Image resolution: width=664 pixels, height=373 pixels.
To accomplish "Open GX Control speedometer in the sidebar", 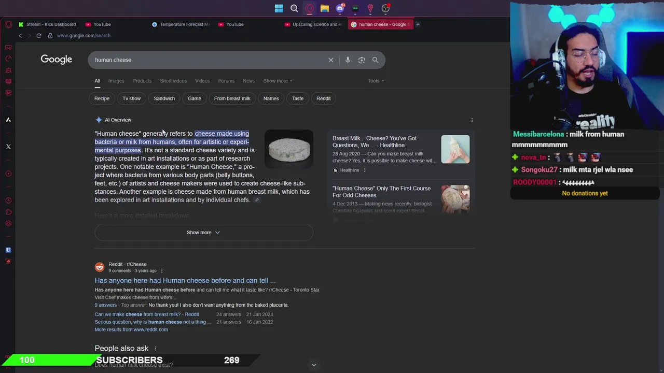I will point(8,59).
